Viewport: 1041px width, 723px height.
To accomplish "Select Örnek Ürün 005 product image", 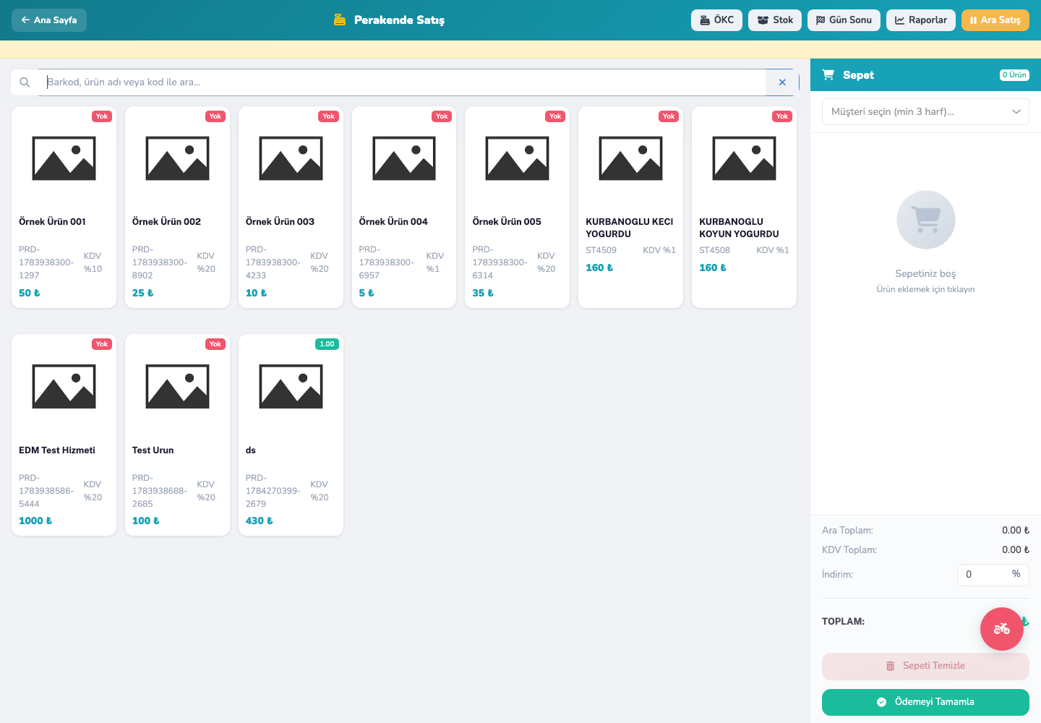I will pyautogui.click(x=518, y=158).
